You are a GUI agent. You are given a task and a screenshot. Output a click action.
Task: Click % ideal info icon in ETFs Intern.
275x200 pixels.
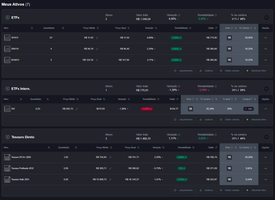(x=232, y=99)
